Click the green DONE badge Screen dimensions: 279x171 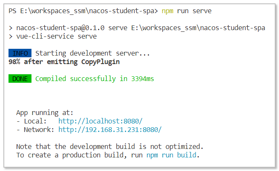20,78
